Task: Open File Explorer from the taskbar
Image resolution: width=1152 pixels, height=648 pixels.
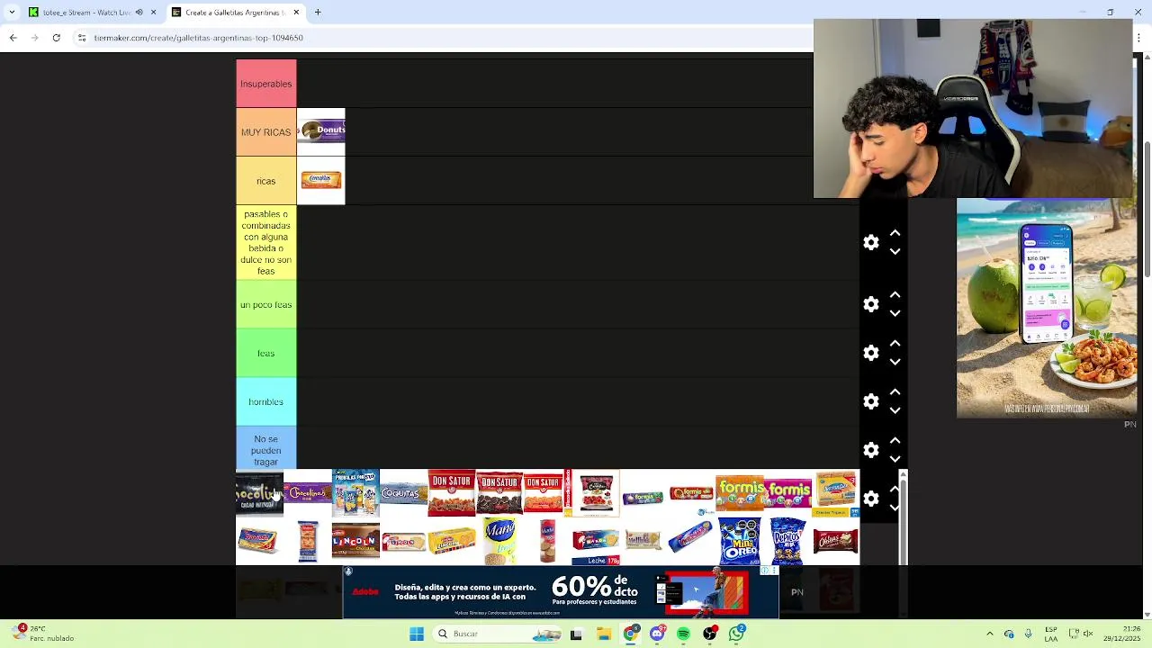Action: tap(603, 634)
